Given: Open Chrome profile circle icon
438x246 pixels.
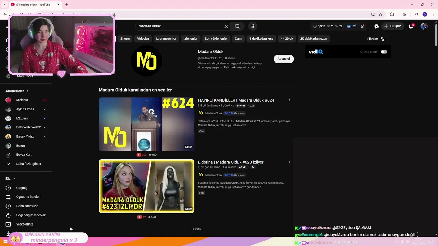Looking at the screenshot, I should point(425,14).
